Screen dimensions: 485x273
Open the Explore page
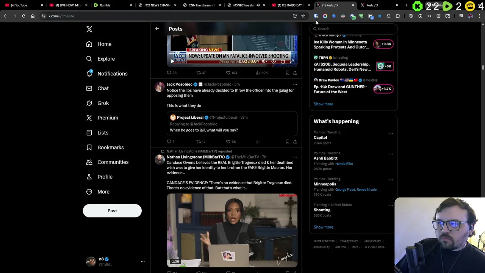(100, 59)
